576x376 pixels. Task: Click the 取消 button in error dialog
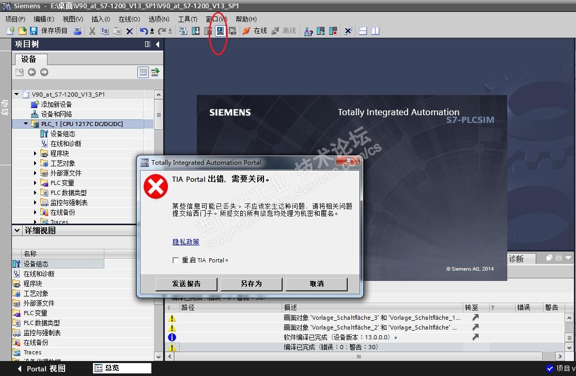317,284
